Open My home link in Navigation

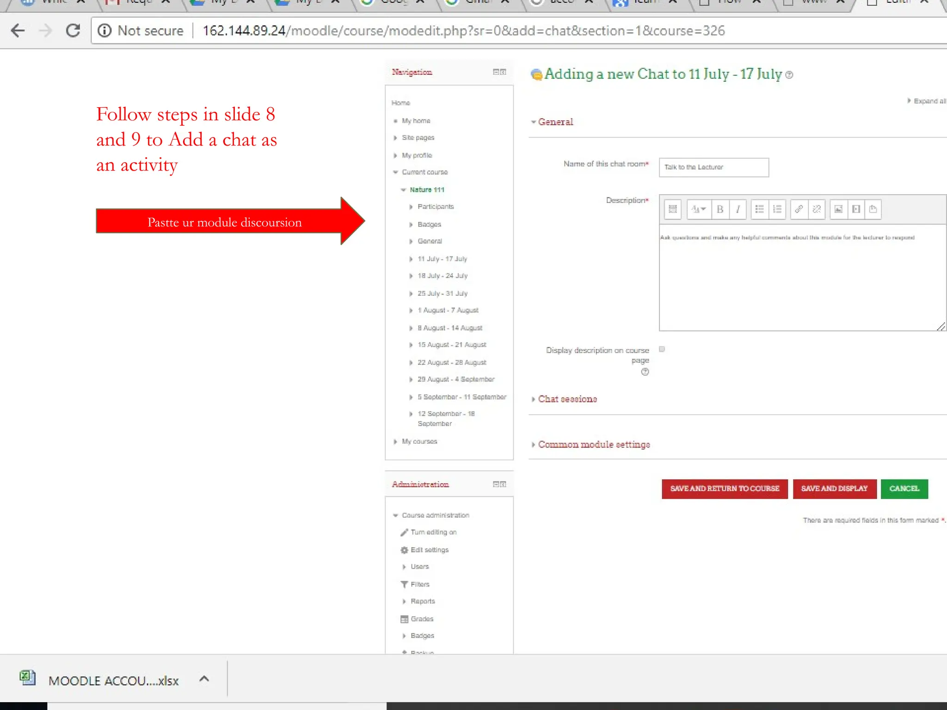[x=416, y=121]
